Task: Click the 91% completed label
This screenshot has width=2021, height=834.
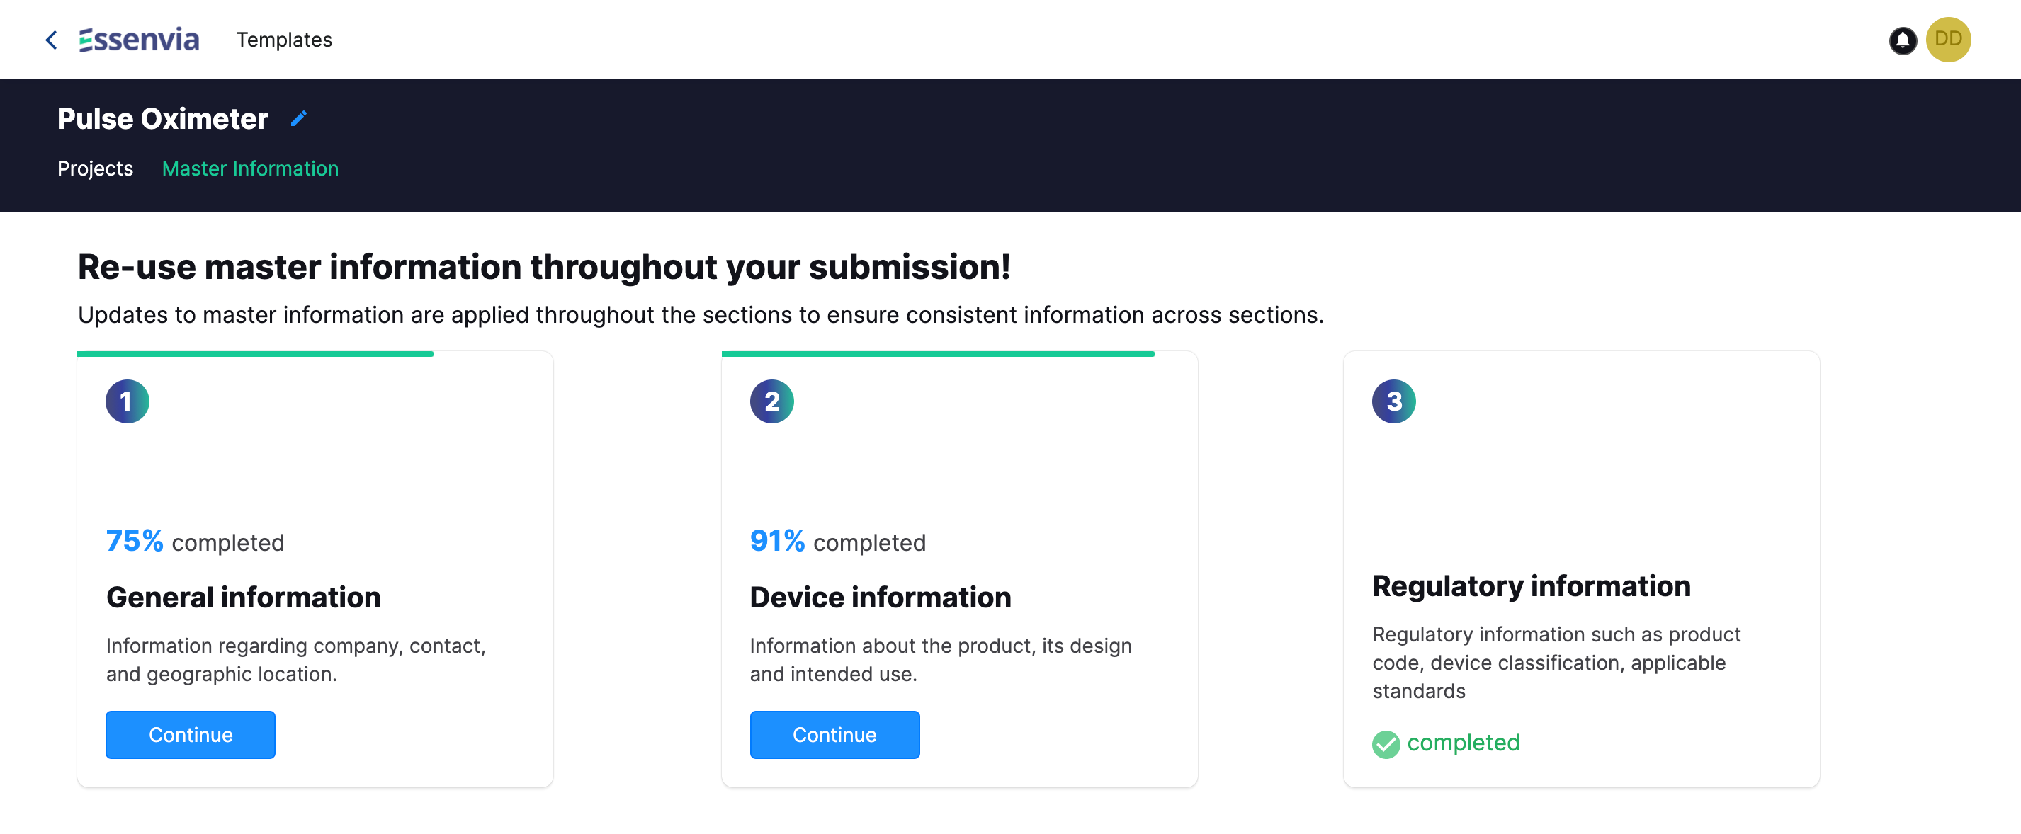Action: (837, 542)
